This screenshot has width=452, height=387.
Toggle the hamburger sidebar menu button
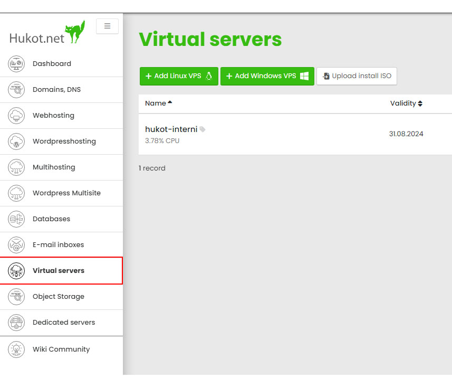pyautogui.click(x=107, y=26)
